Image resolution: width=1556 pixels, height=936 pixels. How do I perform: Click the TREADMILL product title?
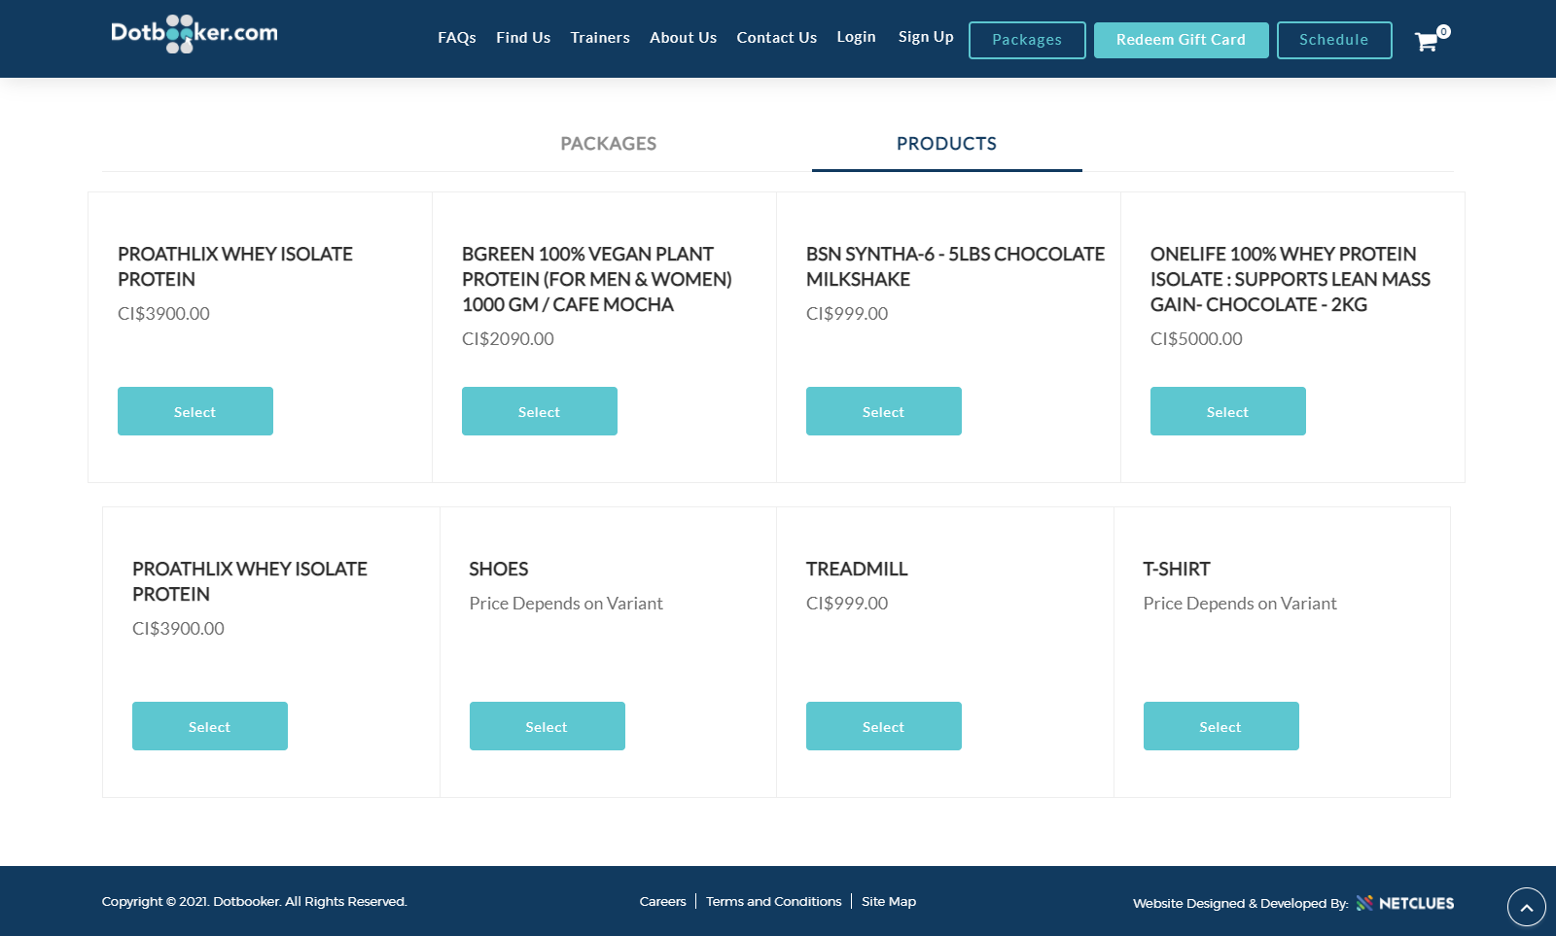click(x=857, y=569)
